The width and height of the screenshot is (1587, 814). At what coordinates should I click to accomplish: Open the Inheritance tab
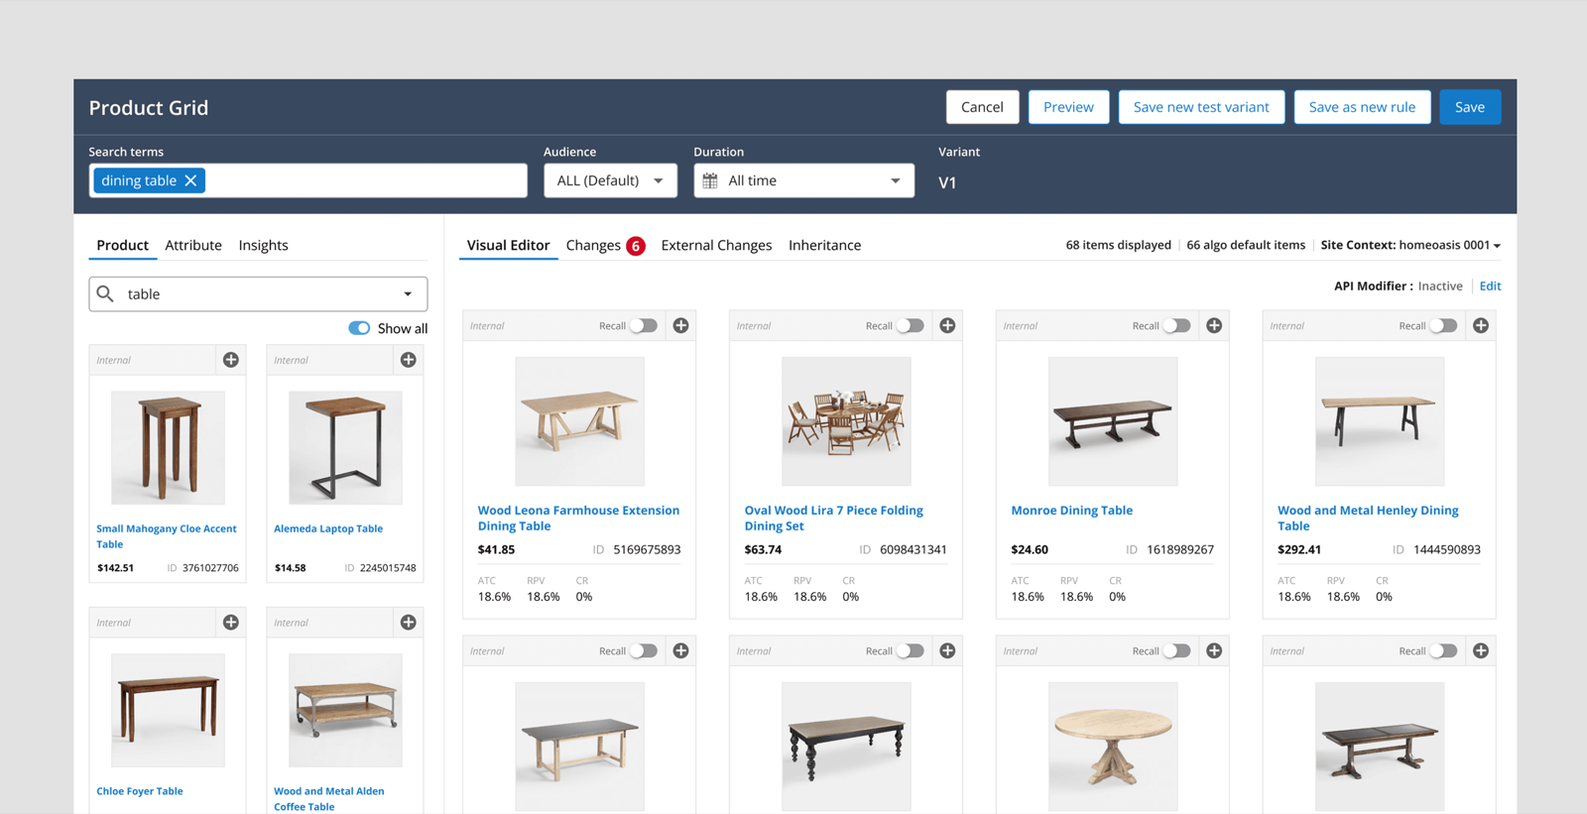824,245
